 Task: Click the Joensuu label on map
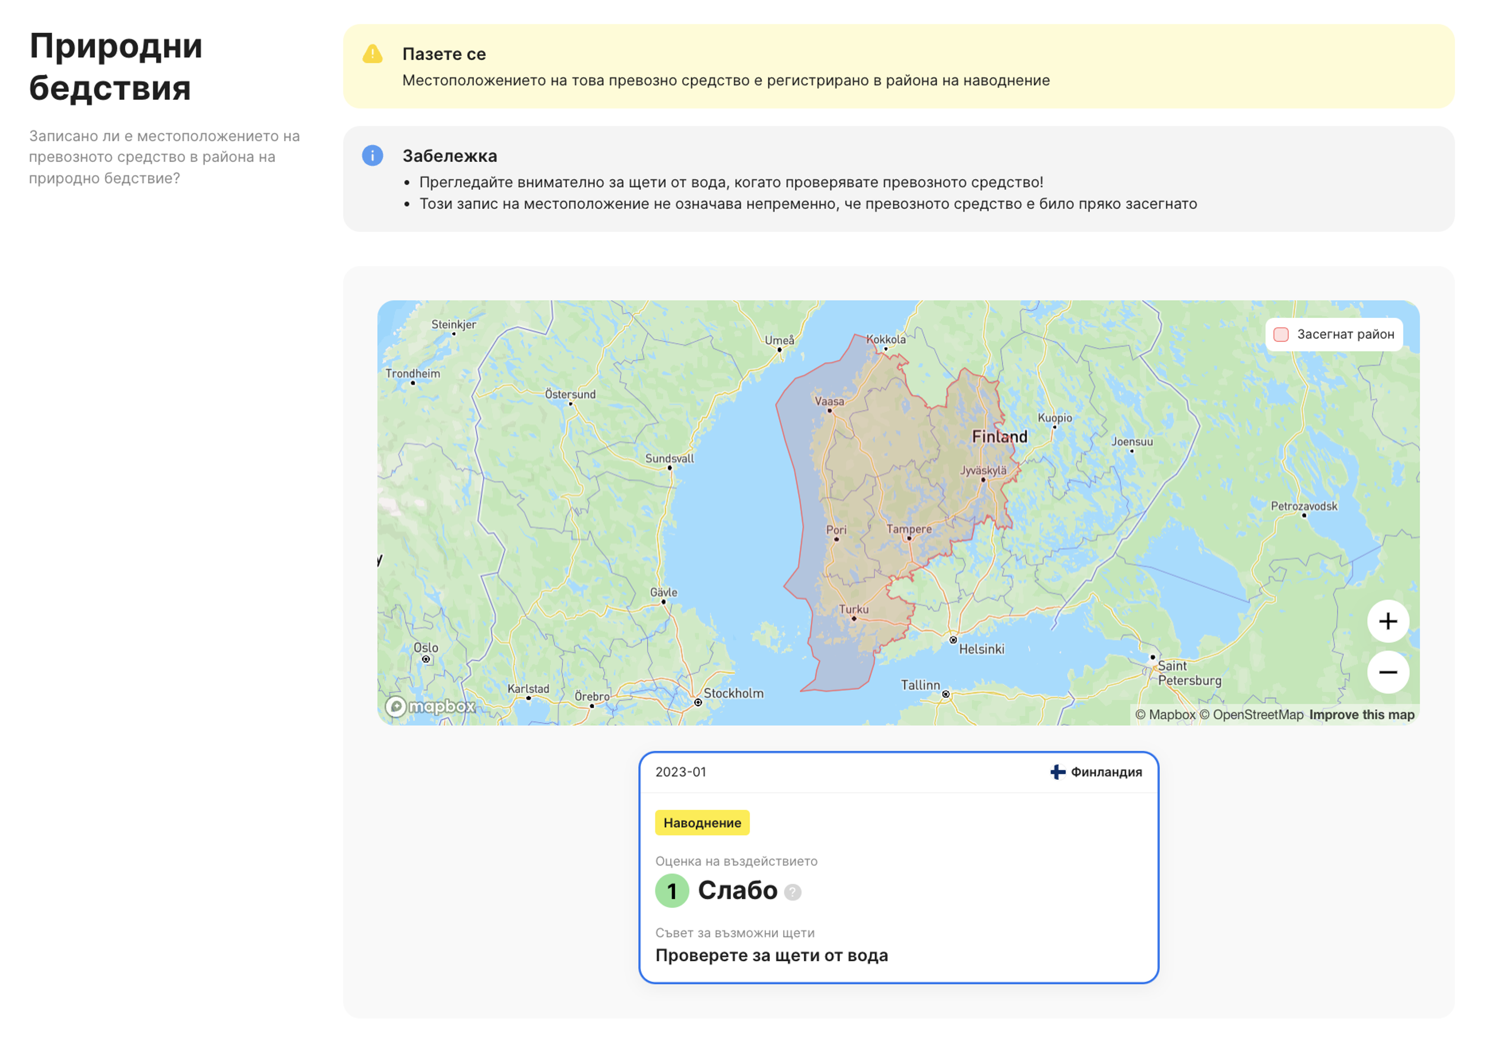coord(1132,441)
